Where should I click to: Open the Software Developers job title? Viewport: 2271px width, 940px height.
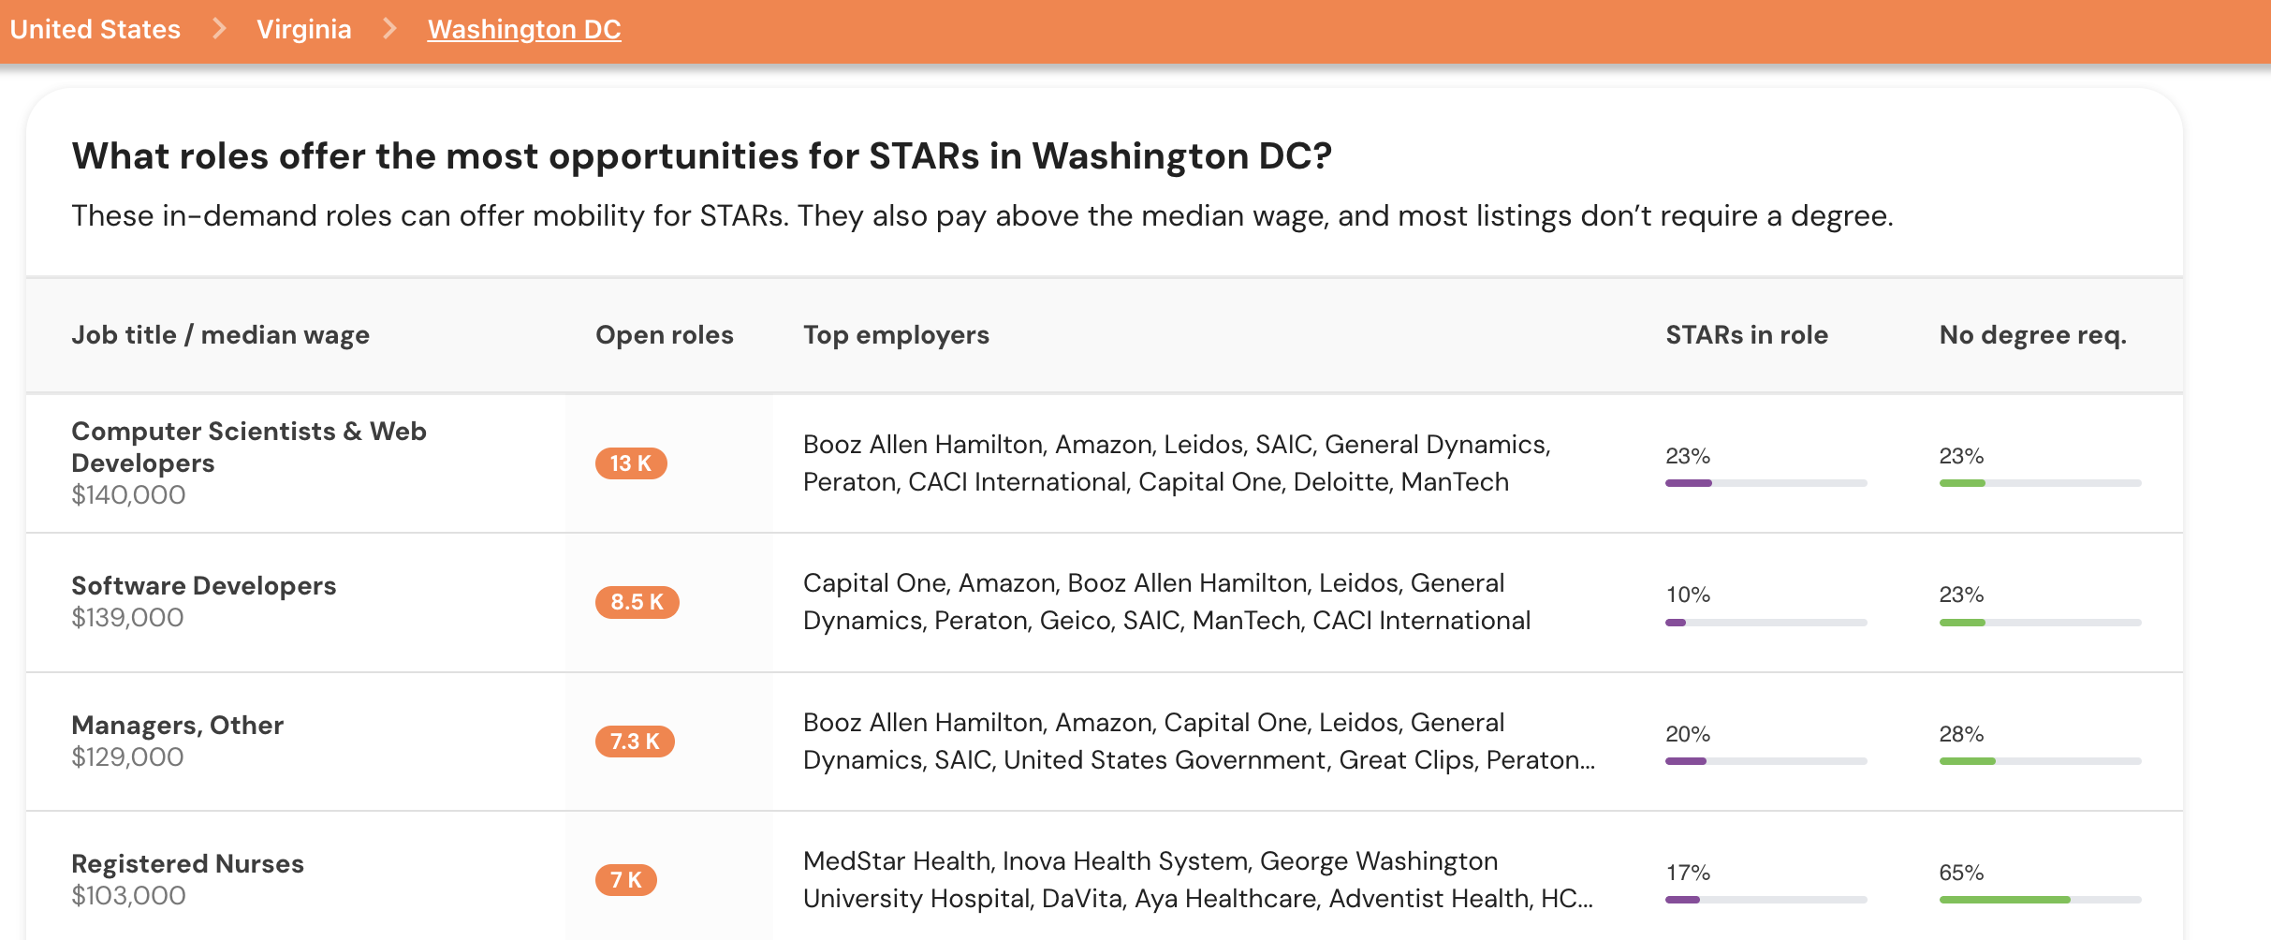click(x=204, y=586)
